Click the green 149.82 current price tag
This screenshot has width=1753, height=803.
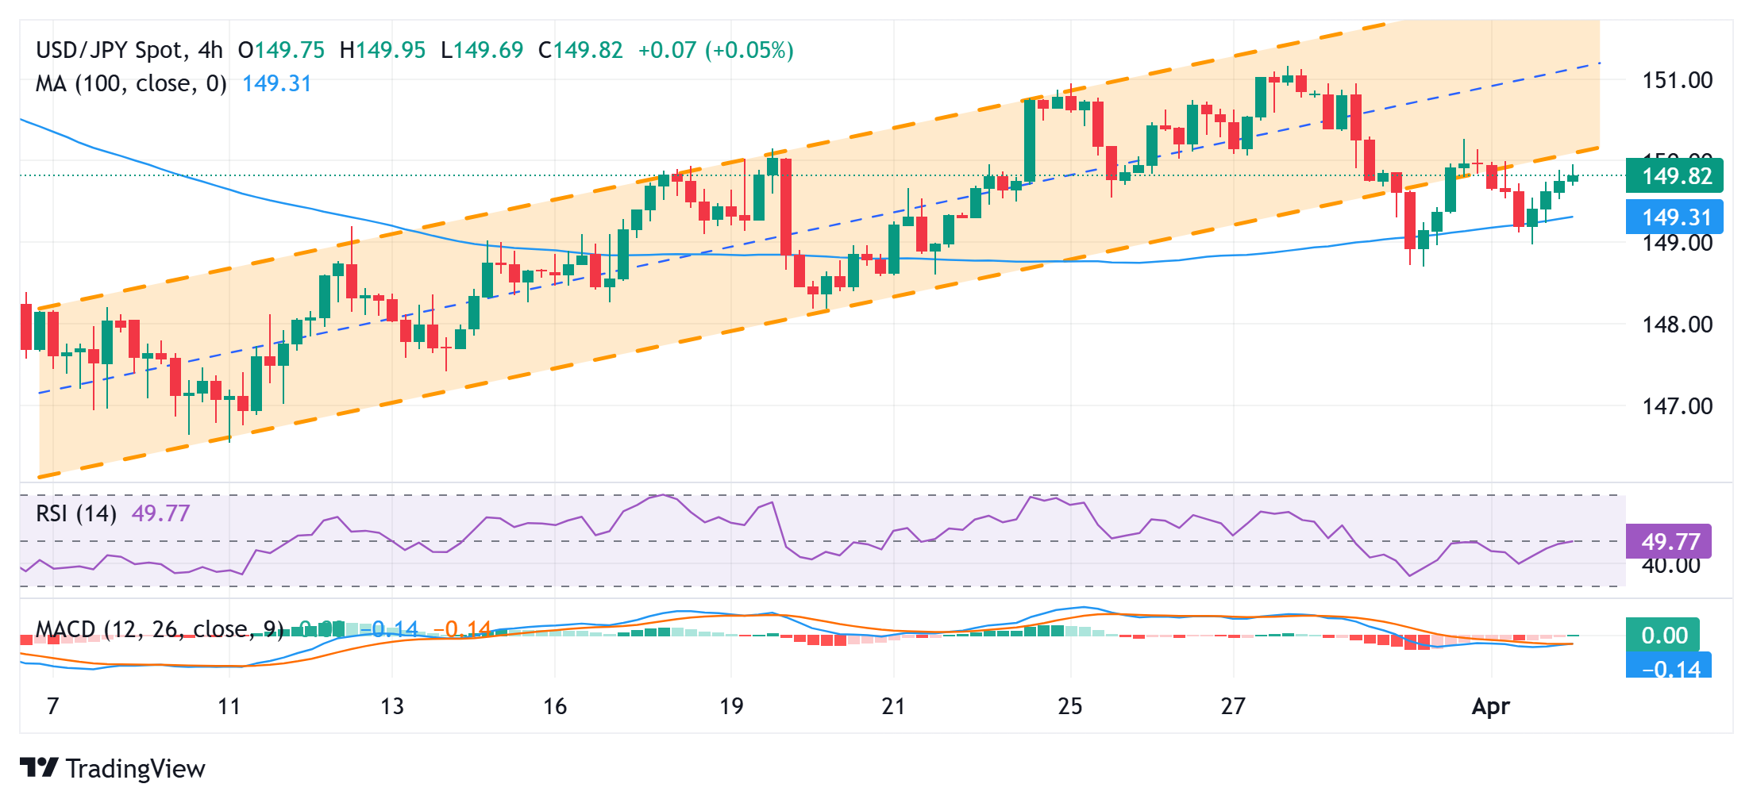[1674, 175]
